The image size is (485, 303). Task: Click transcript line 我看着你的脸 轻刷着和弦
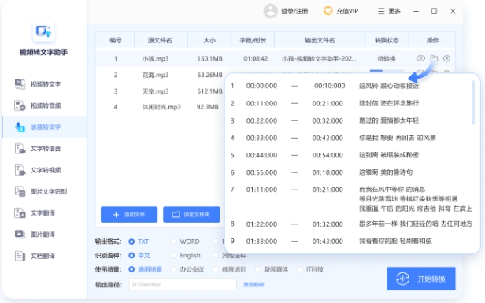(395, 241)
